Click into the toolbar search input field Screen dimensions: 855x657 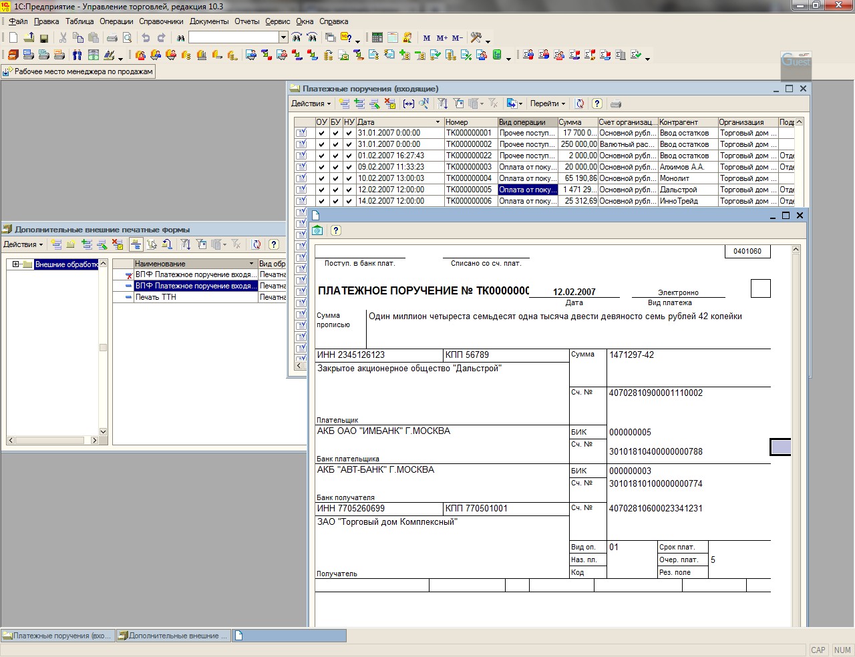pyautogui.click(x=234, y=38)
